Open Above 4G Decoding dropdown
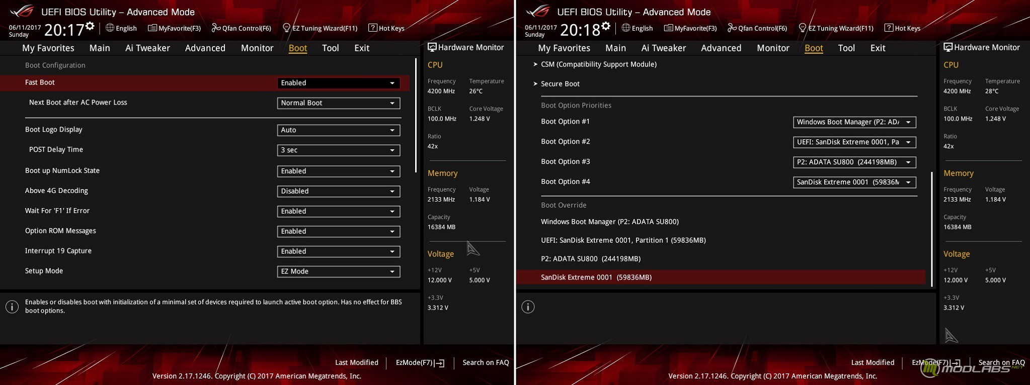 pos(339,191)
